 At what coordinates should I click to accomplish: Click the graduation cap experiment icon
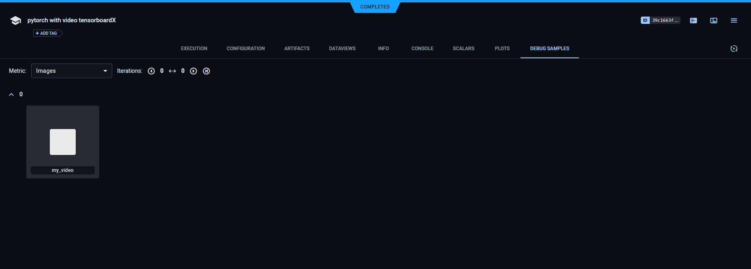(x=15, y=21)
